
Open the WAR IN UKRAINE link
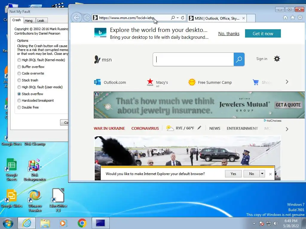pyautogui.click(x=109, y=128)
